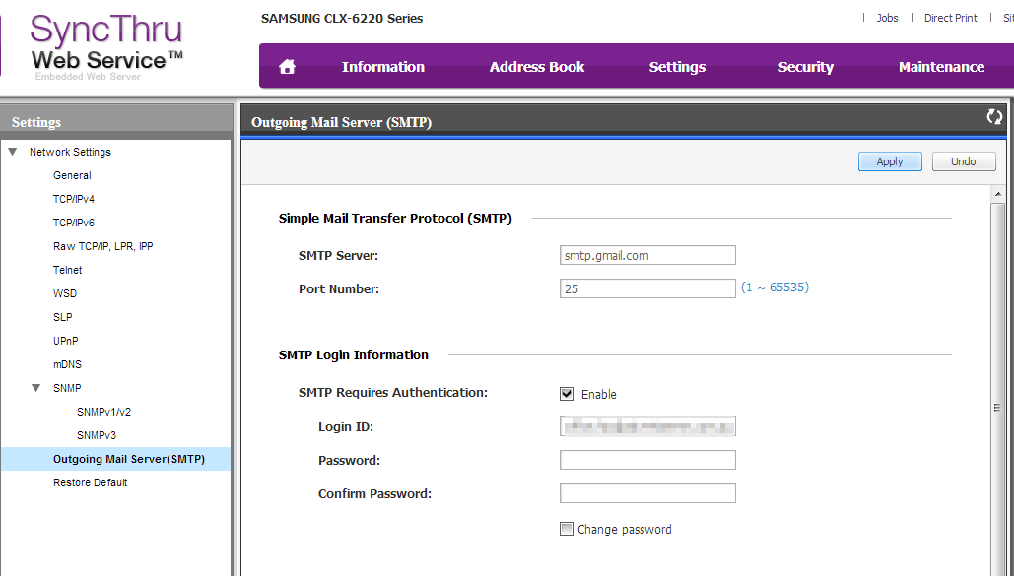Click the refresh icon in SMTP header
1014x576 pixels.
pos(994,117)
